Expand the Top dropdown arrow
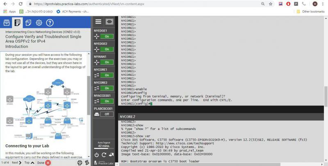 point(32,163)
